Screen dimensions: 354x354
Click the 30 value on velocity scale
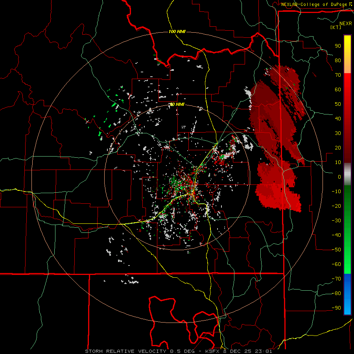(338, 133)
